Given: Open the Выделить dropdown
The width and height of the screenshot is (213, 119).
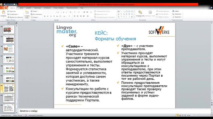Looking at the screenshot, I should click(x=177, y=17).
